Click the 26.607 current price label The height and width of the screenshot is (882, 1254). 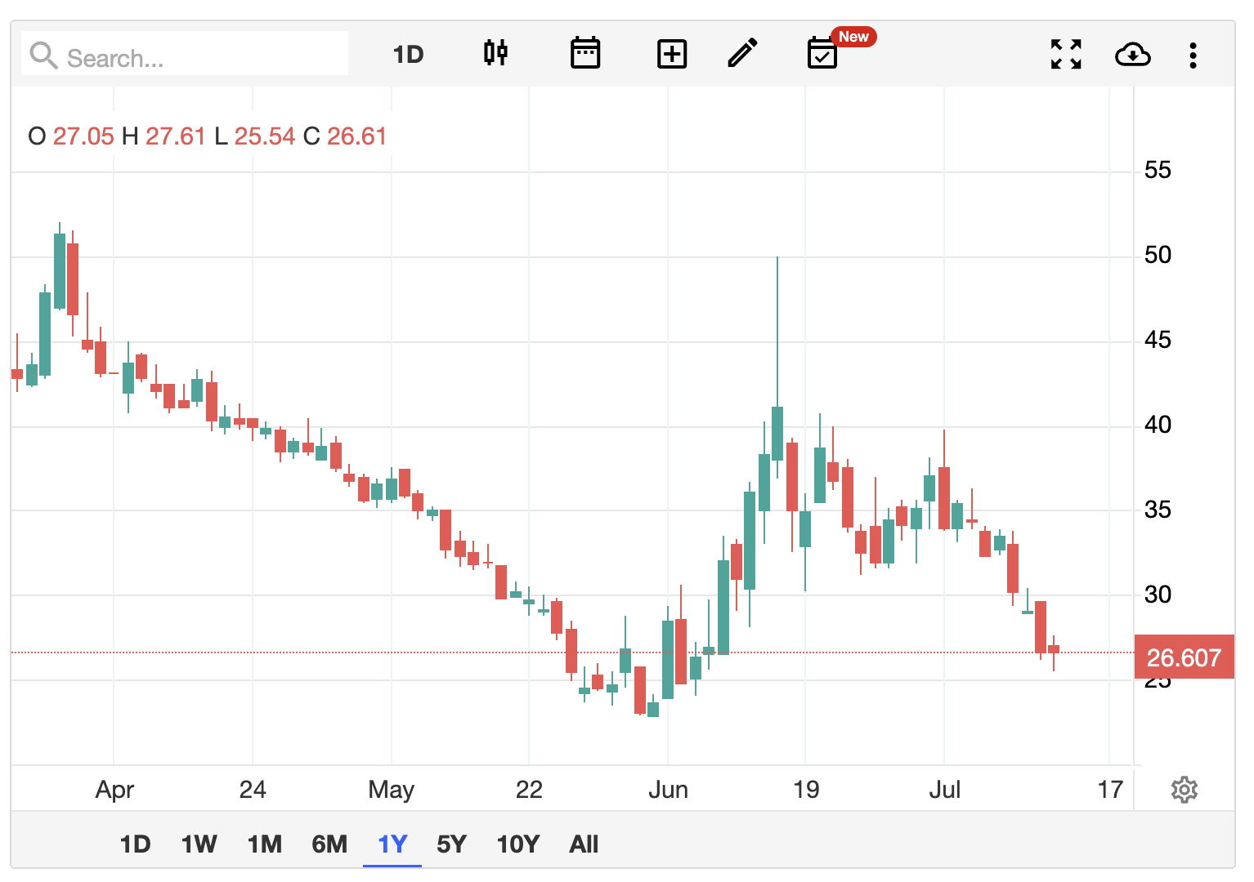(1184, 657)
